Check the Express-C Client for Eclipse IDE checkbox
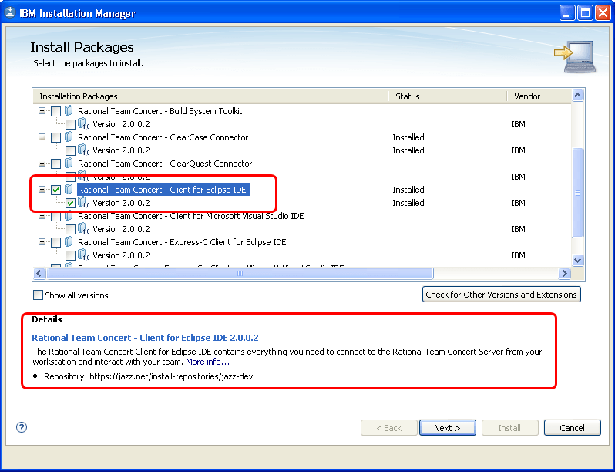This screenshot has height=472, width=615. click(x=55, y=242)
